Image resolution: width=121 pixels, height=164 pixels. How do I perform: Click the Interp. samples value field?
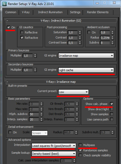34,119
